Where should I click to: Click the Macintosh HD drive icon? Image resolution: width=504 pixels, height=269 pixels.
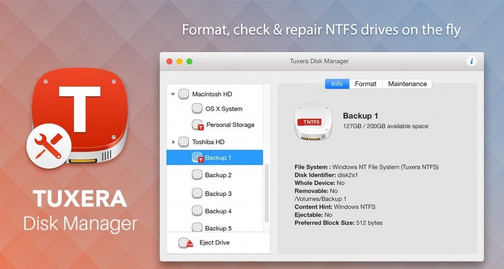(184, 94)
